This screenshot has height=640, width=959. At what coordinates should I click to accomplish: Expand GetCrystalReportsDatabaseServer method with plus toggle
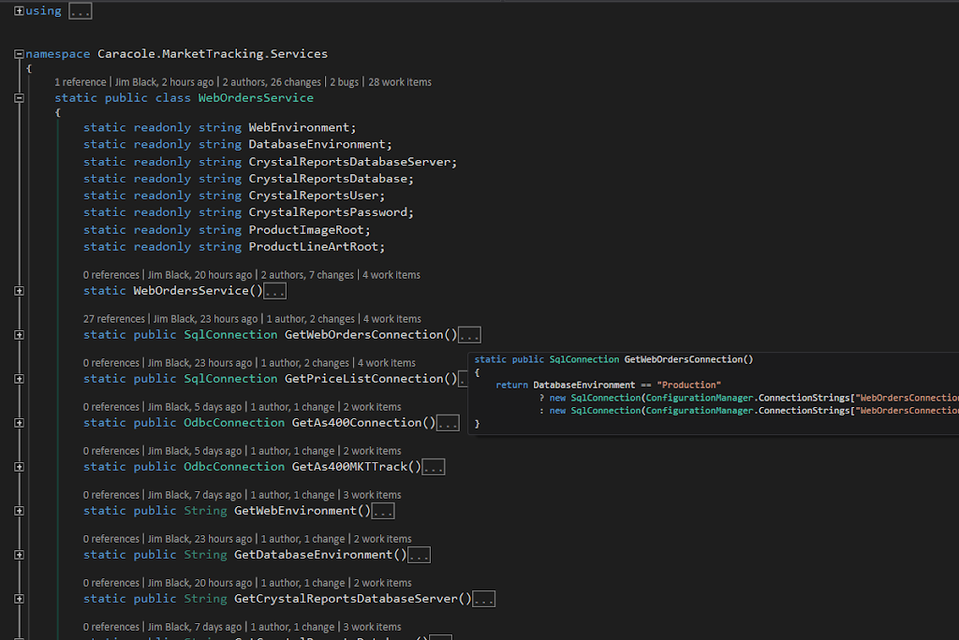coord(19,599)
